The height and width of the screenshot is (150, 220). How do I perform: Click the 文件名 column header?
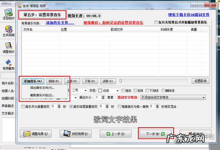pyautogui.click(x=41, y=30)
